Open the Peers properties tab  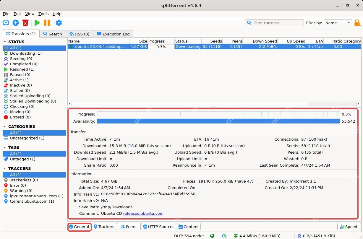129,227
